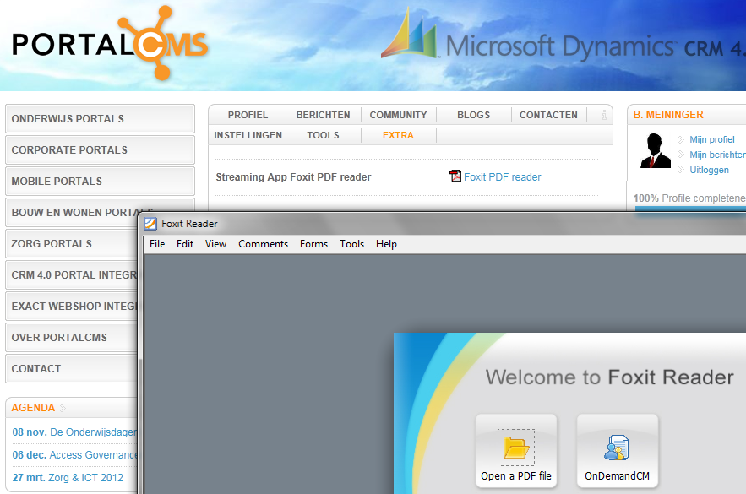The height and width of the screenshot is (494, 746).
Task: Open the Mijn berichten link
Action: click(717, 155)
